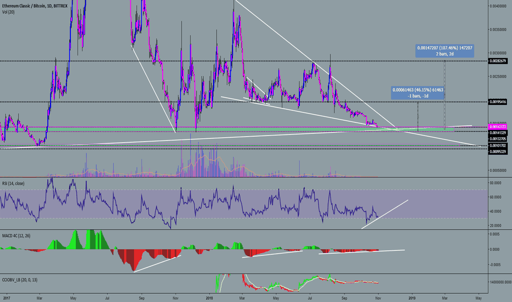Click the 0.00195416 horizontal line price label

[498, 102]
